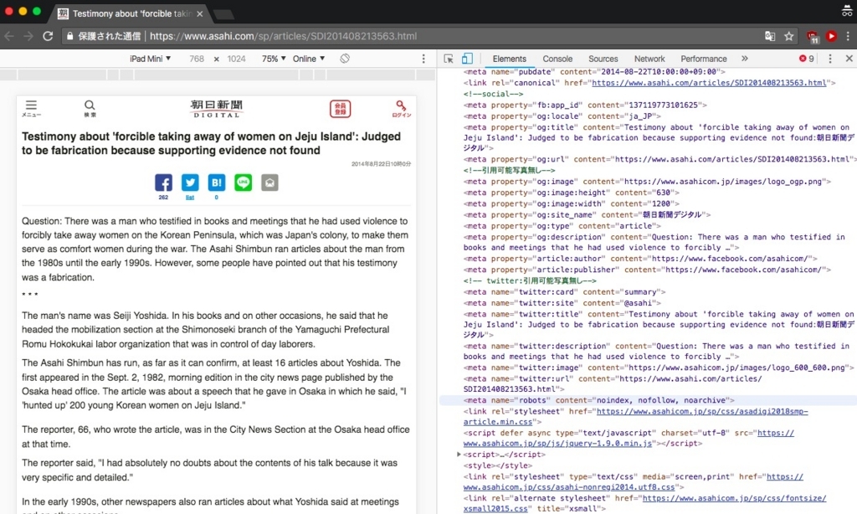Screen dimensions: 857x514
Task: Click the red member registration icon
Action: [x=340, y=108]
